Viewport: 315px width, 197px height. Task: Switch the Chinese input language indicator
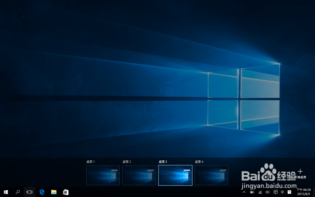pyautogui.click(x=282, y=192)
